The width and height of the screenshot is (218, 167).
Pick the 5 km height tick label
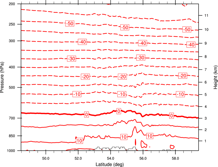[x=205, y=95]
